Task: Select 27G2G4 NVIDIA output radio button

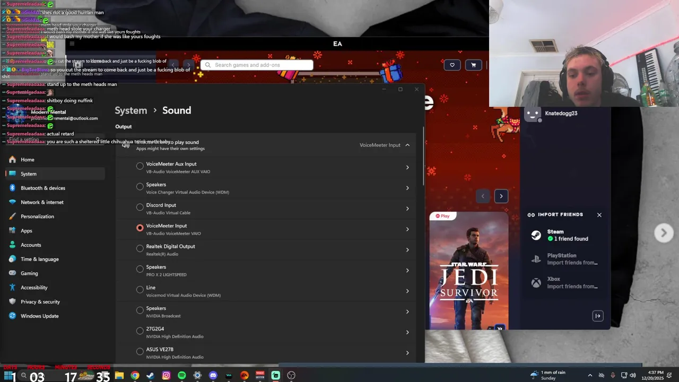Action: tap(140, 331)
